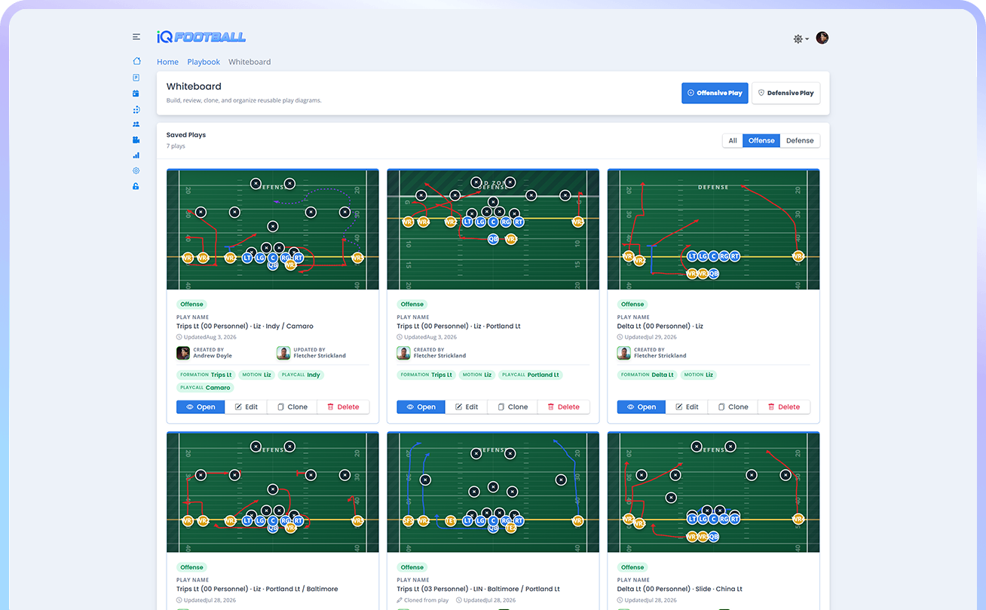Click the Whiteboard breadcrumb text
This screenshot has height=610, width=986.
coord(250,62)
